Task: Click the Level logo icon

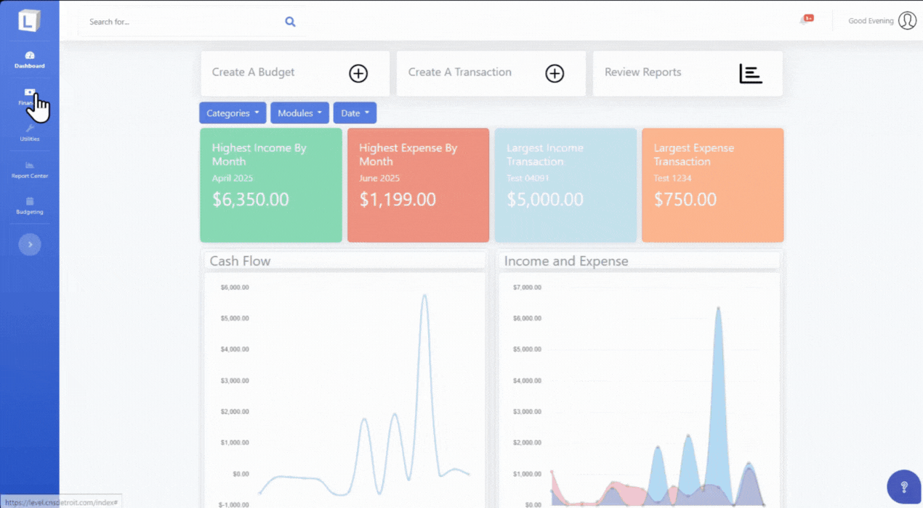Action: coord(29,21)
